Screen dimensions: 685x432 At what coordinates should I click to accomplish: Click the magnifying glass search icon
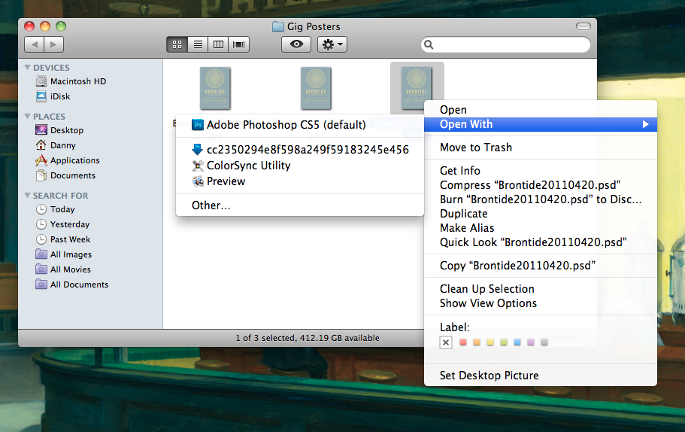pos(429,44)
